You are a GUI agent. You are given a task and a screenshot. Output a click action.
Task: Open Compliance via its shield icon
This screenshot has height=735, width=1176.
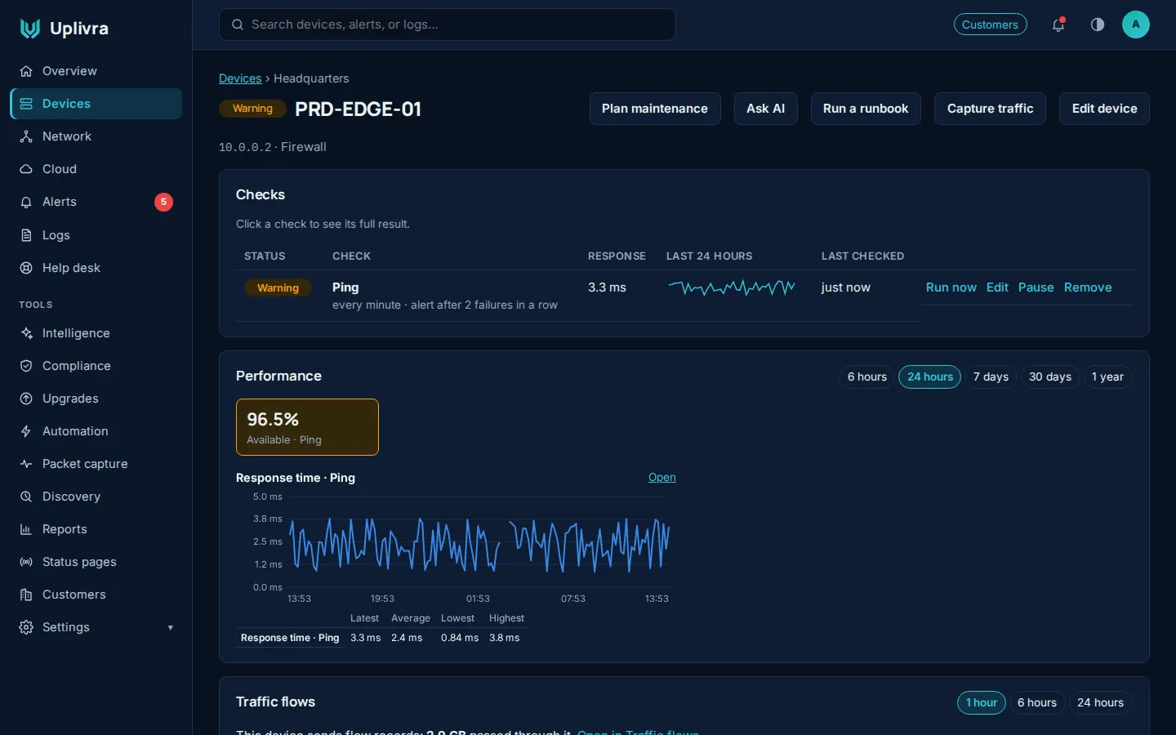point(26,366)
